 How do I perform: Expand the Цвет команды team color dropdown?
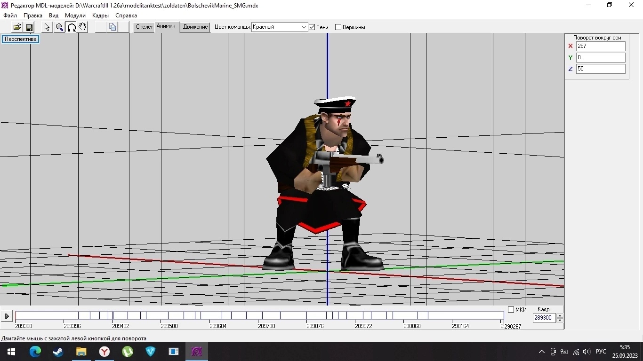coord(304,27)
